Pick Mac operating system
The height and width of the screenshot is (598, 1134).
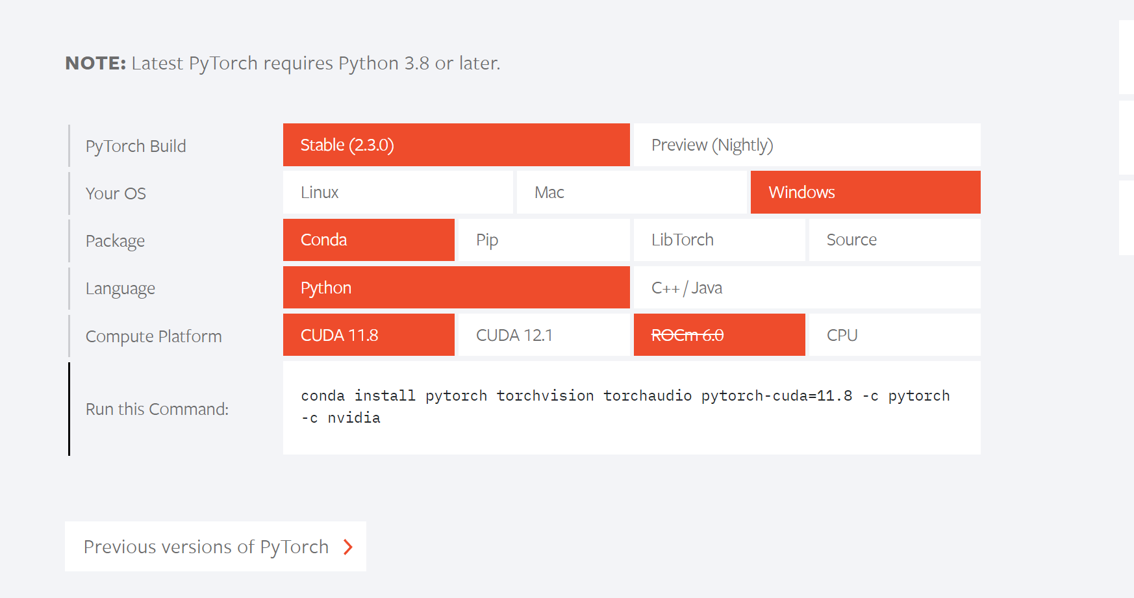[632, 192]
